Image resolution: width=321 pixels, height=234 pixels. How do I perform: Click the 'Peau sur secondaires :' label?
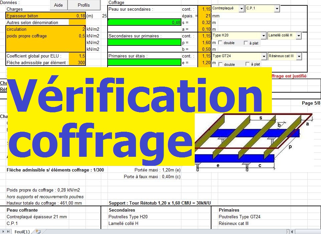pos(131,9)
